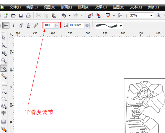This screenshot has height=133, width=165.
Task: Click the copy icon
Action: [46, 16]
